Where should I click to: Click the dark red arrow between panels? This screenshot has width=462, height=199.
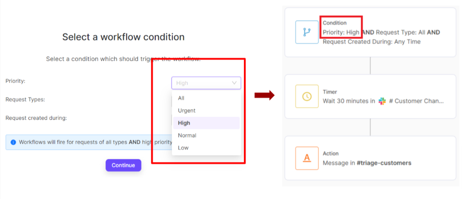tap(264, 95)
